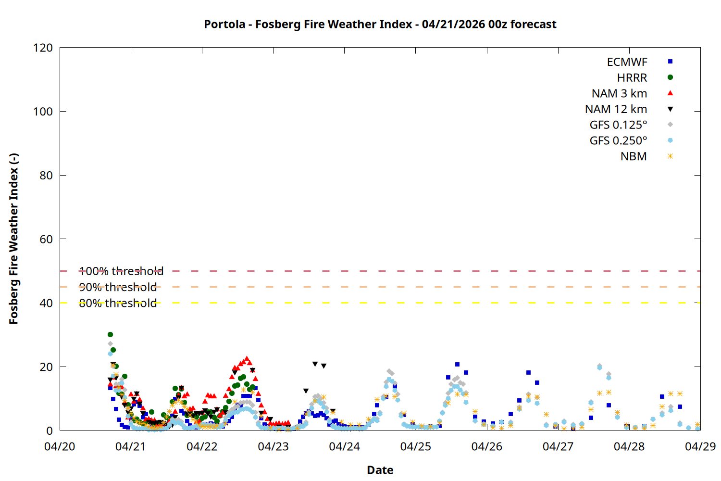721x481 pixels.
Task: Click the Date label below the x-axis
Action: [380, 470]
